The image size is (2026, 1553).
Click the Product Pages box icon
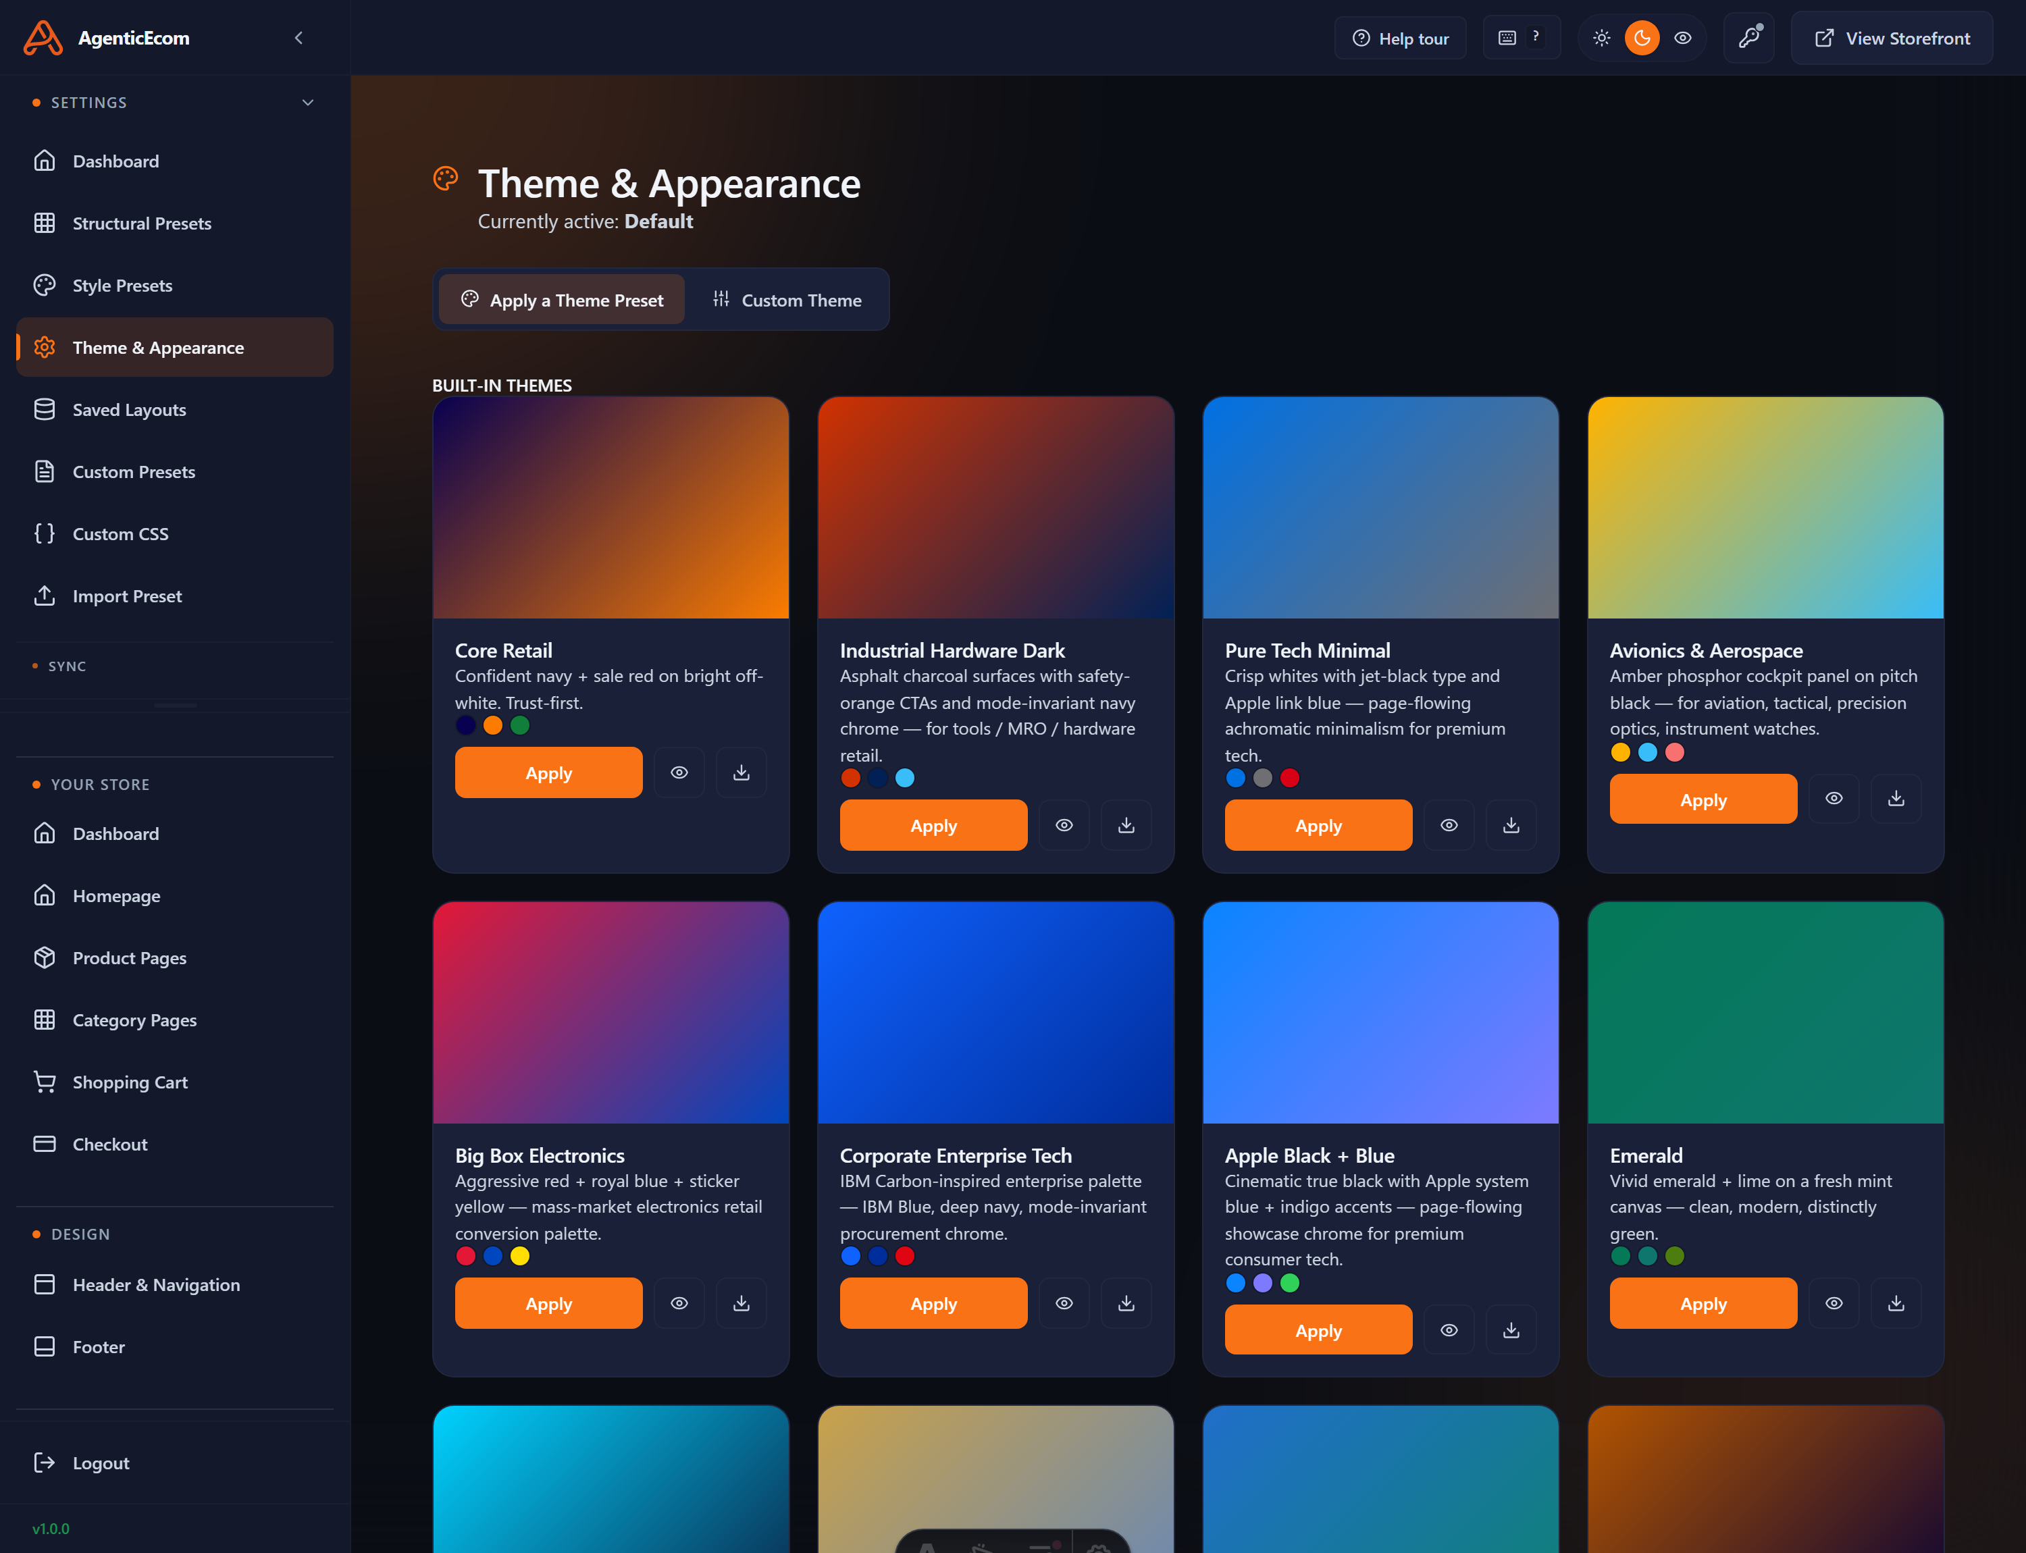[x=45, y=957]
